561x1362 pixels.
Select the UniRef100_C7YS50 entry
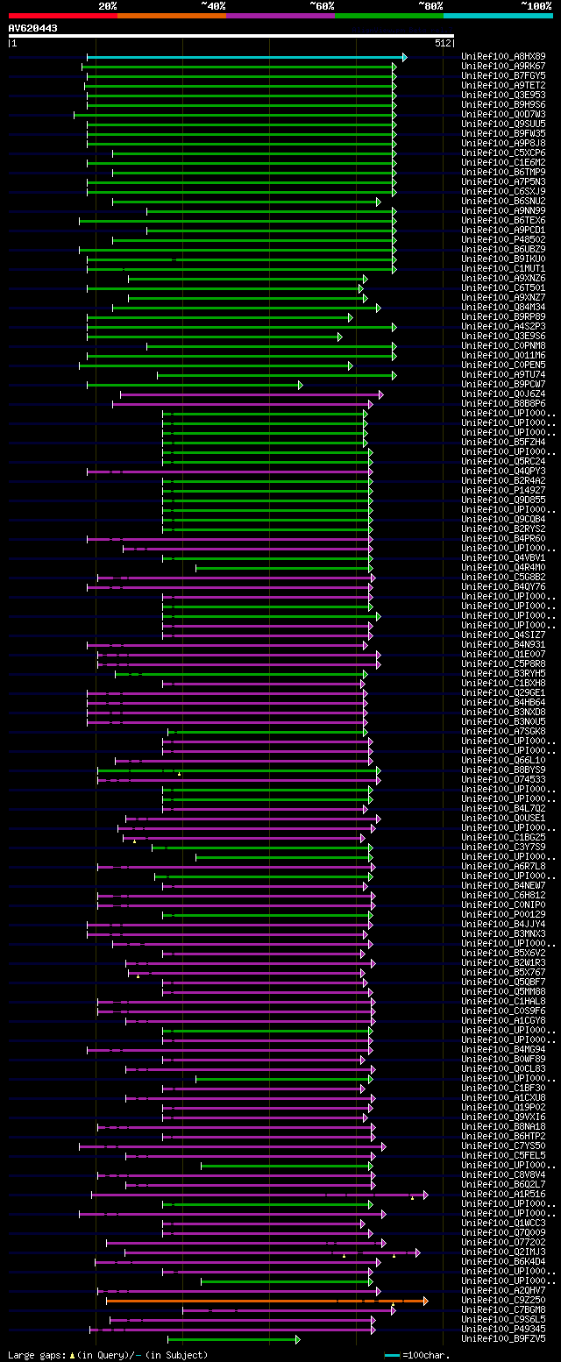pyautogui.click(x=503, y=1146)
